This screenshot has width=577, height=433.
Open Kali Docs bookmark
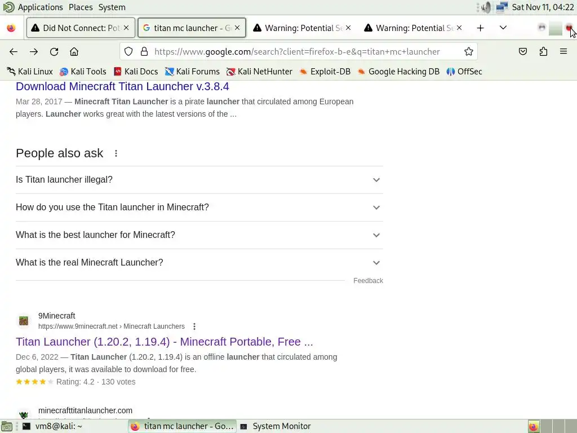[x=136, y=72]
